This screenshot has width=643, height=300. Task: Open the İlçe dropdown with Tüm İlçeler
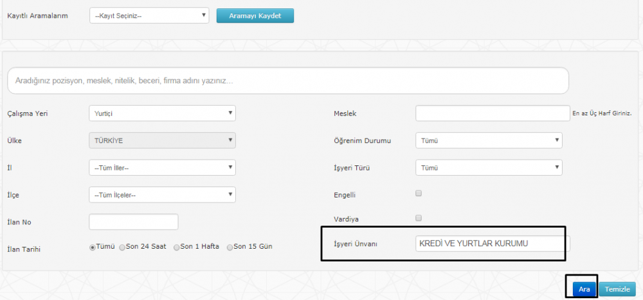pos(162,195)
